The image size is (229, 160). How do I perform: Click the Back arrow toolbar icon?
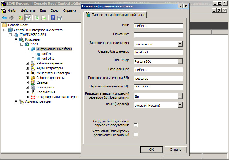point(4,18)
